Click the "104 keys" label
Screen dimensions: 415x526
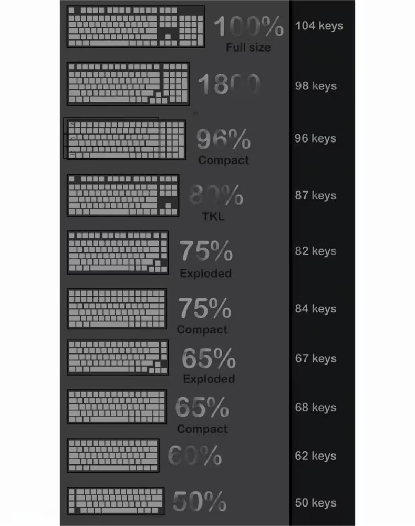point(319,26)
